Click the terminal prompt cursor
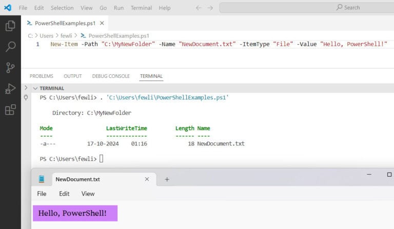This screenshot has height=229, width=394. [x=101, y=158]
